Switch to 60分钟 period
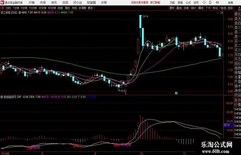Viewport: 241px width, 155px height. click(52, 8)
